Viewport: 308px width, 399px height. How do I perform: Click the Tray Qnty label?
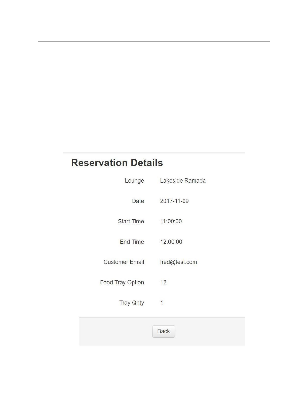click(131, 303)
